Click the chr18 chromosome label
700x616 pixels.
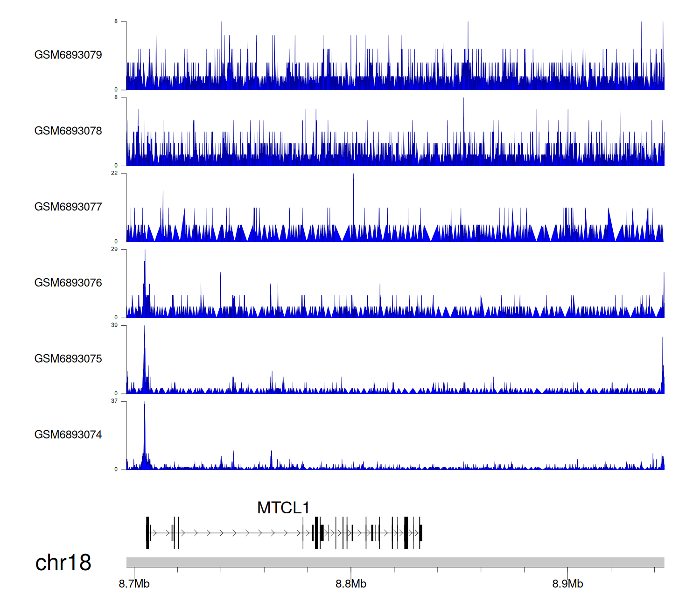[63, 563]
